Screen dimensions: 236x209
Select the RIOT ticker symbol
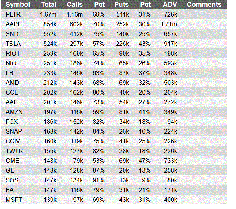click(x=13, y=53)
